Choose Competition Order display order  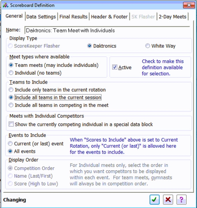pos(31,168)
